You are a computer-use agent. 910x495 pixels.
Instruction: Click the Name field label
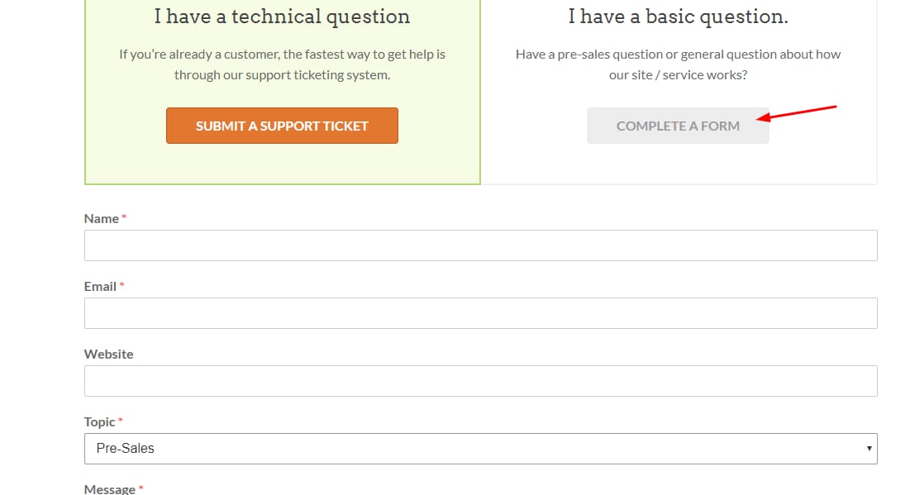pyautogui.click(x=102, y=219)
